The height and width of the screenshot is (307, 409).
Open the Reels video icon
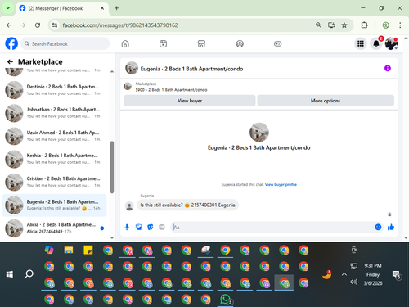[164, 43]
